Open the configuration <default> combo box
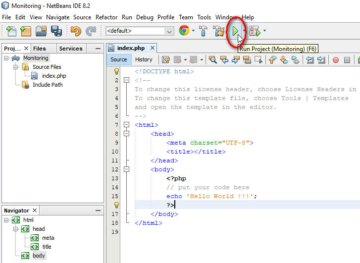 coord(140,31)
